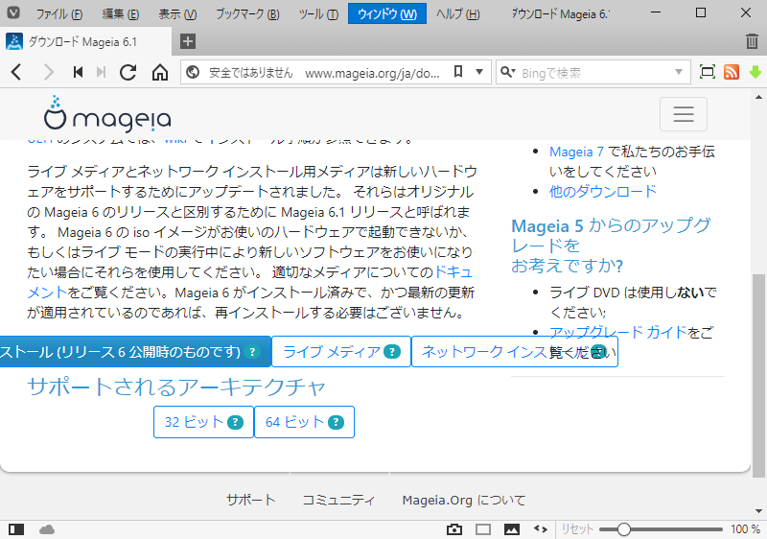Open the ヘルプ (H) menu
Viewport: 767px width, 539px height.
click(x=458, y=13)
